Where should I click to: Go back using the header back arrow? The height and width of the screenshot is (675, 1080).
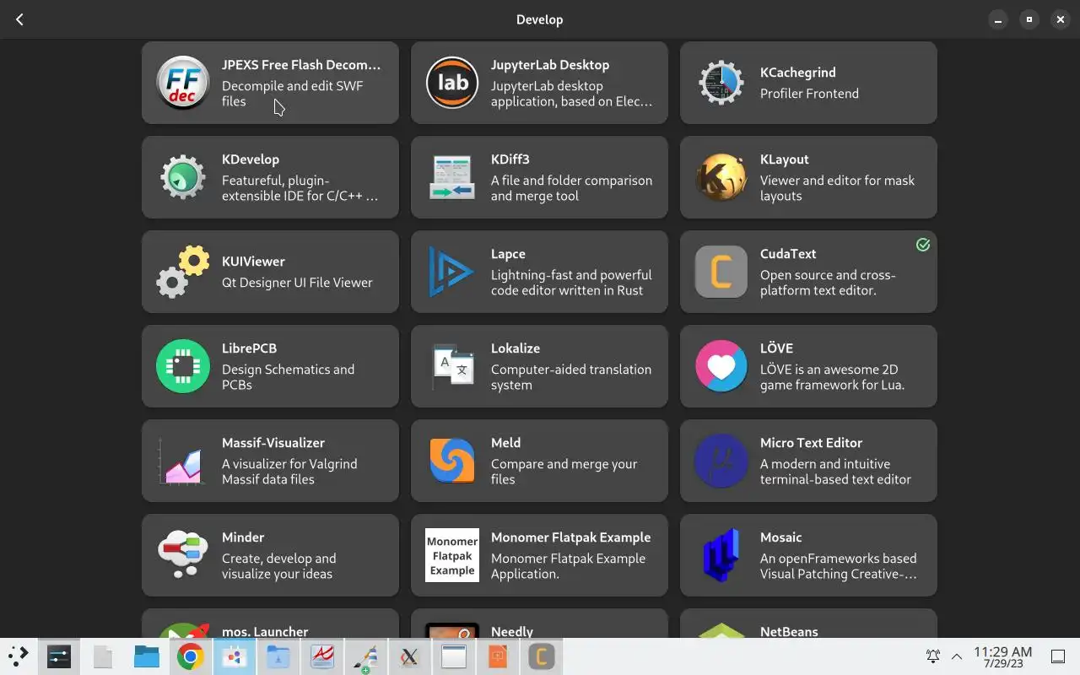pyautogui.click(x=19, y=19)
